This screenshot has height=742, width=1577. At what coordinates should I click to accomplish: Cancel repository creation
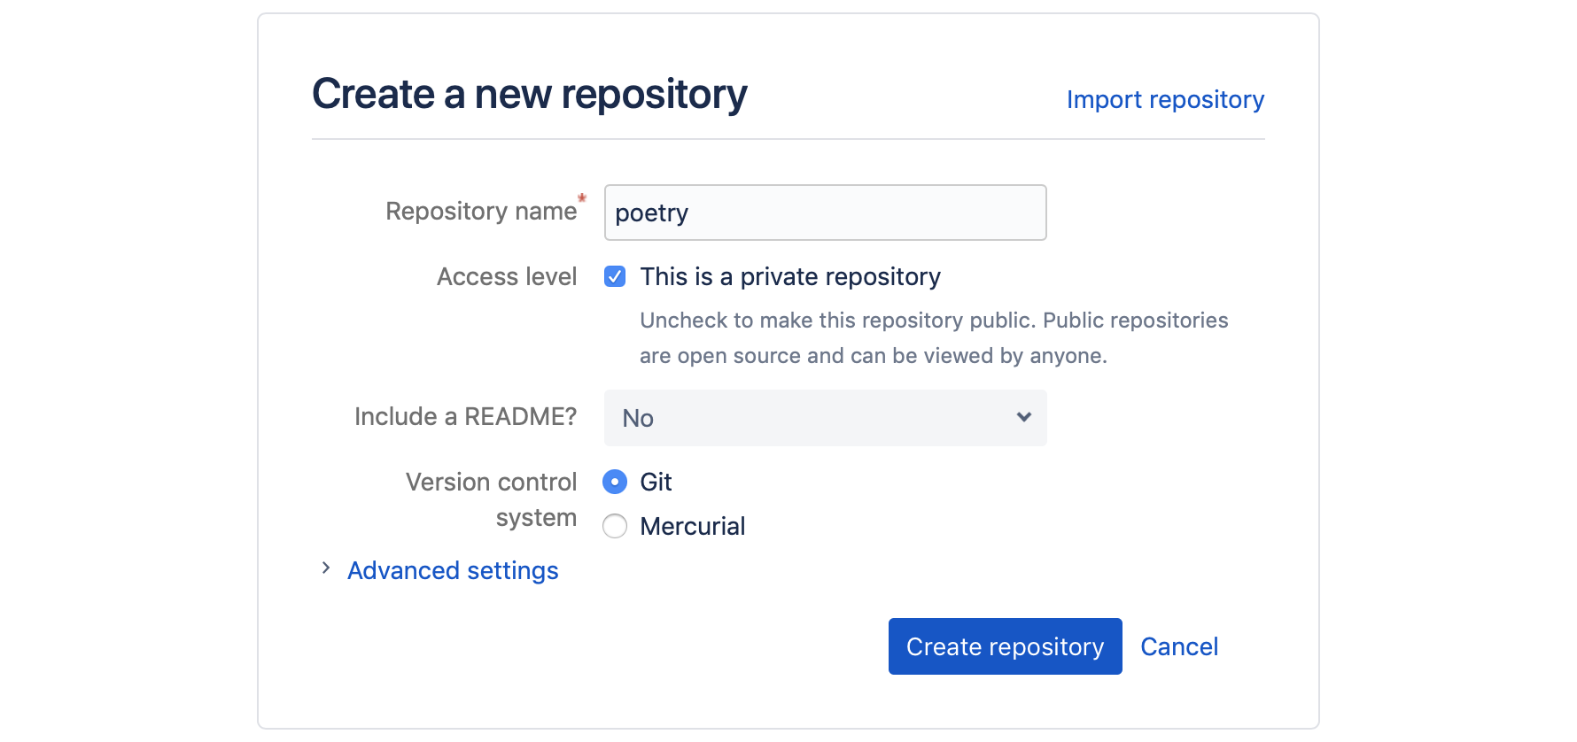1179,646
